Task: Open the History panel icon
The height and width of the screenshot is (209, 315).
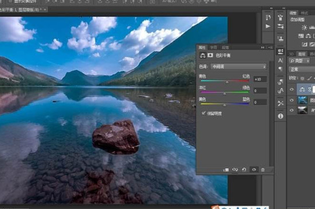Action: (x=268, y=18)
